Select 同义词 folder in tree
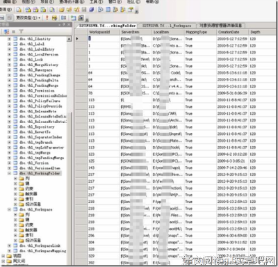 [19, 261]
